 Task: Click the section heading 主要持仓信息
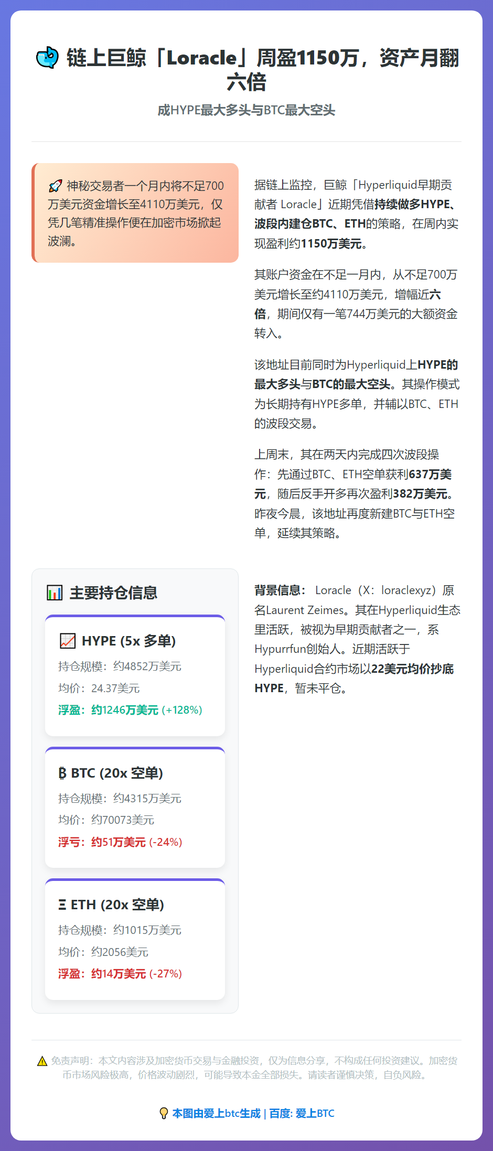(x=113, y=593)
